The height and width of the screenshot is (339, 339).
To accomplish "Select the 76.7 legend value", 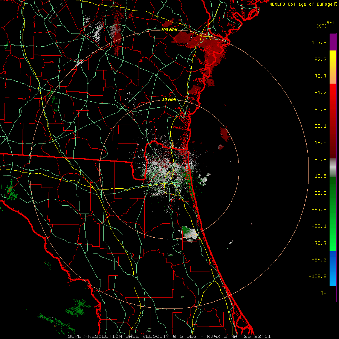I will click(x=321, y=76).
